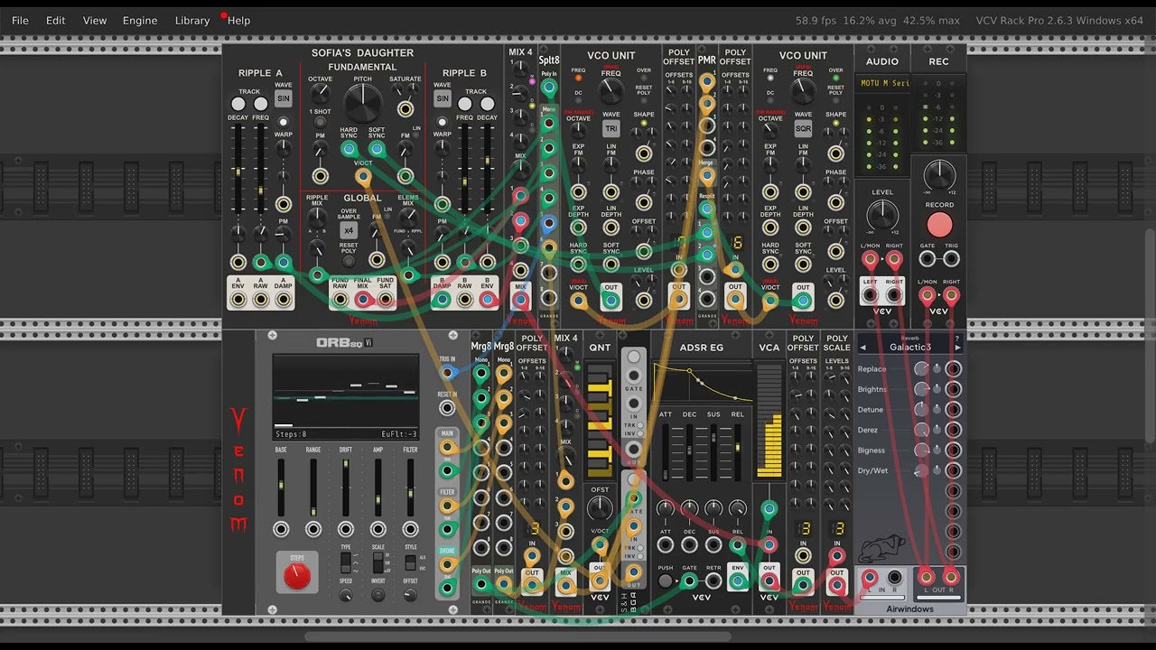1156x650 pixels.
Task: Click the Splt8 Poly In jack
Action: tap(549, 88)
